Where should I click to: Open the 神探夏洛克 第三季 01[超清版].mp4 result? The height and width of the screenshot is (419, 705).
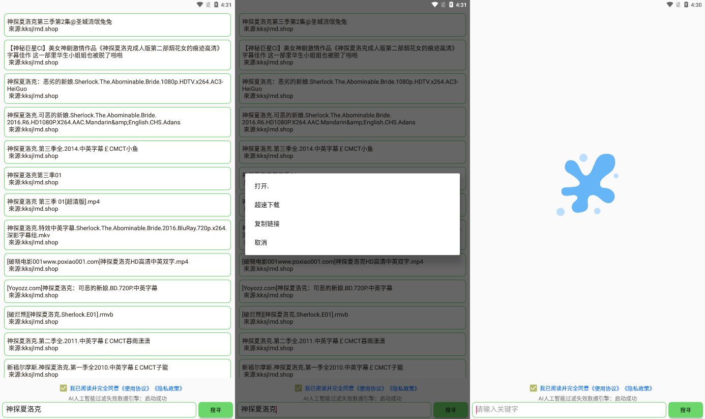click(117, 205)
